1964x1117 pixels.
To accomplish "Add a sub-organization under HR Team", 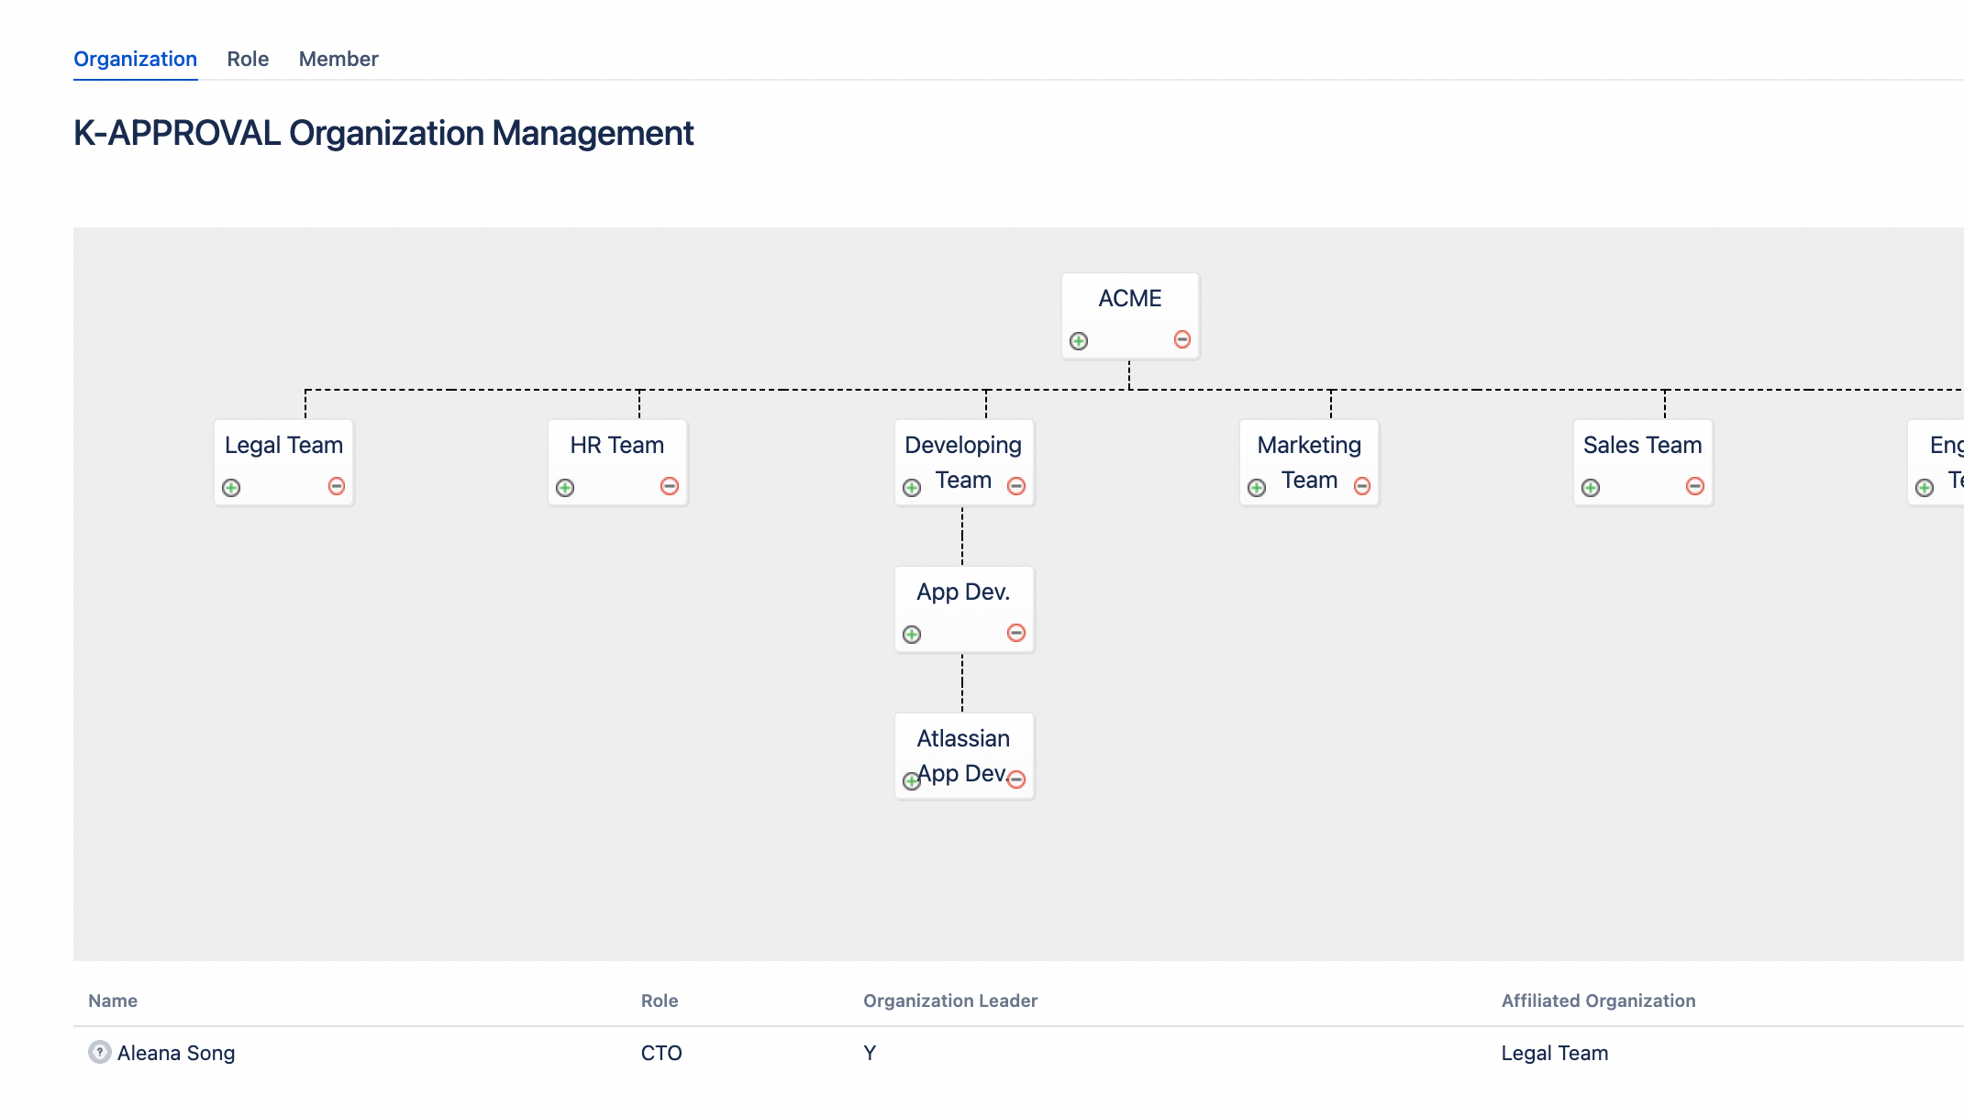I will (x=565, y=488).
